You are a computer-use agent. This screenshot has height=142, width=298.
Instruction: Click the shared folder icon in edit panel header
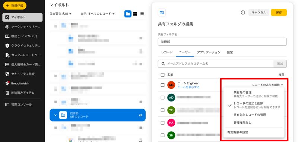(162, 13)
